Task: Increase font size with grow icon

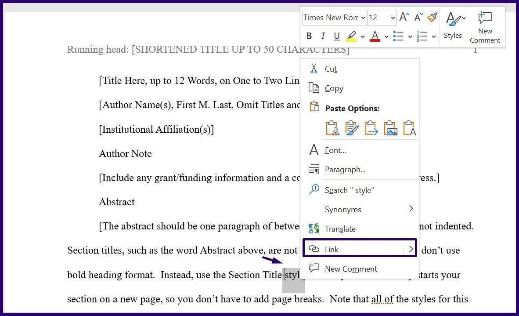Action: click(x=404, y=17)
